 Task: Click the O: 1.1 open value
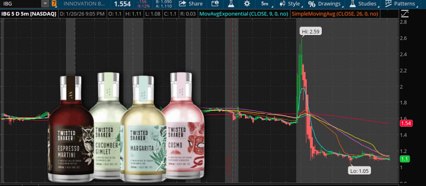[115, 14]
